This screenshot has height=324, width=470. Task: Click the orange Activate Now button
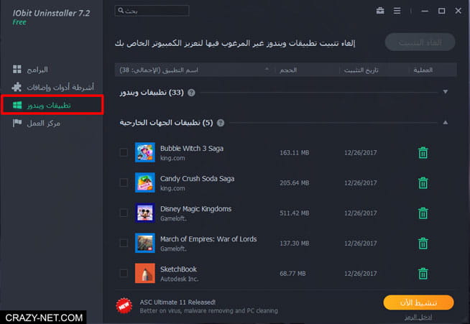(x=418, y=302)
